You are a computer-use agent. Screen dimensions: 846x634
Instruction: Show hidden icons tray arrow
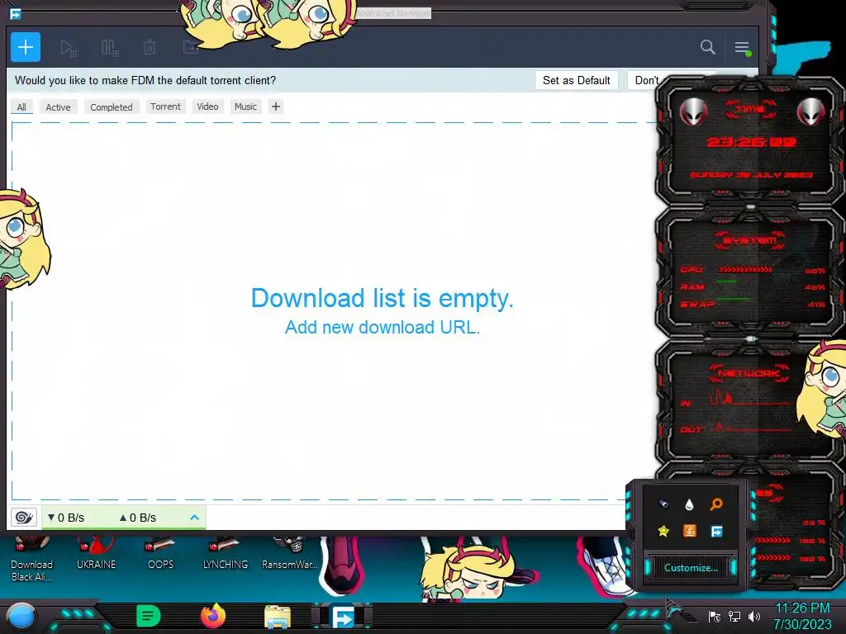point(674,610)
